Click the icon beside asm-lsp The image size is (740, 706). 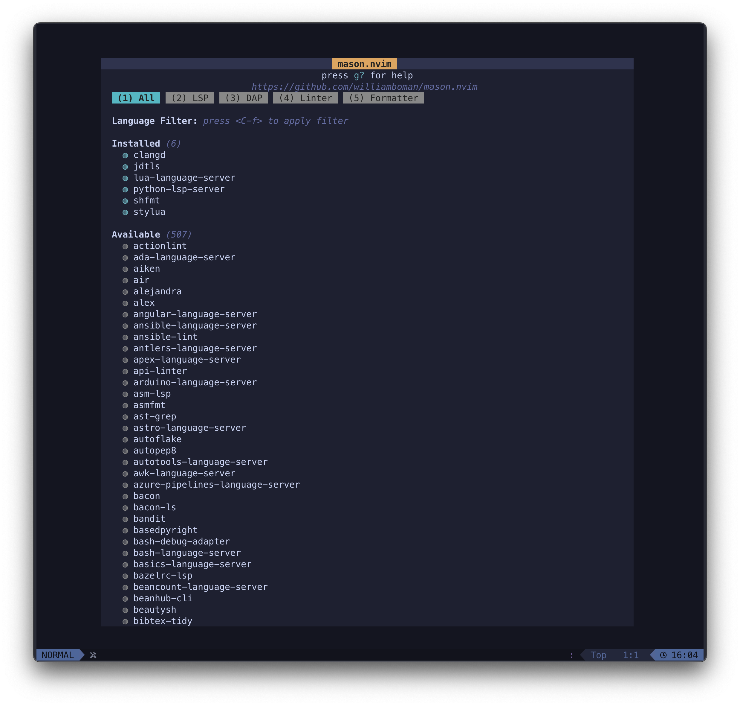point(125,394)
